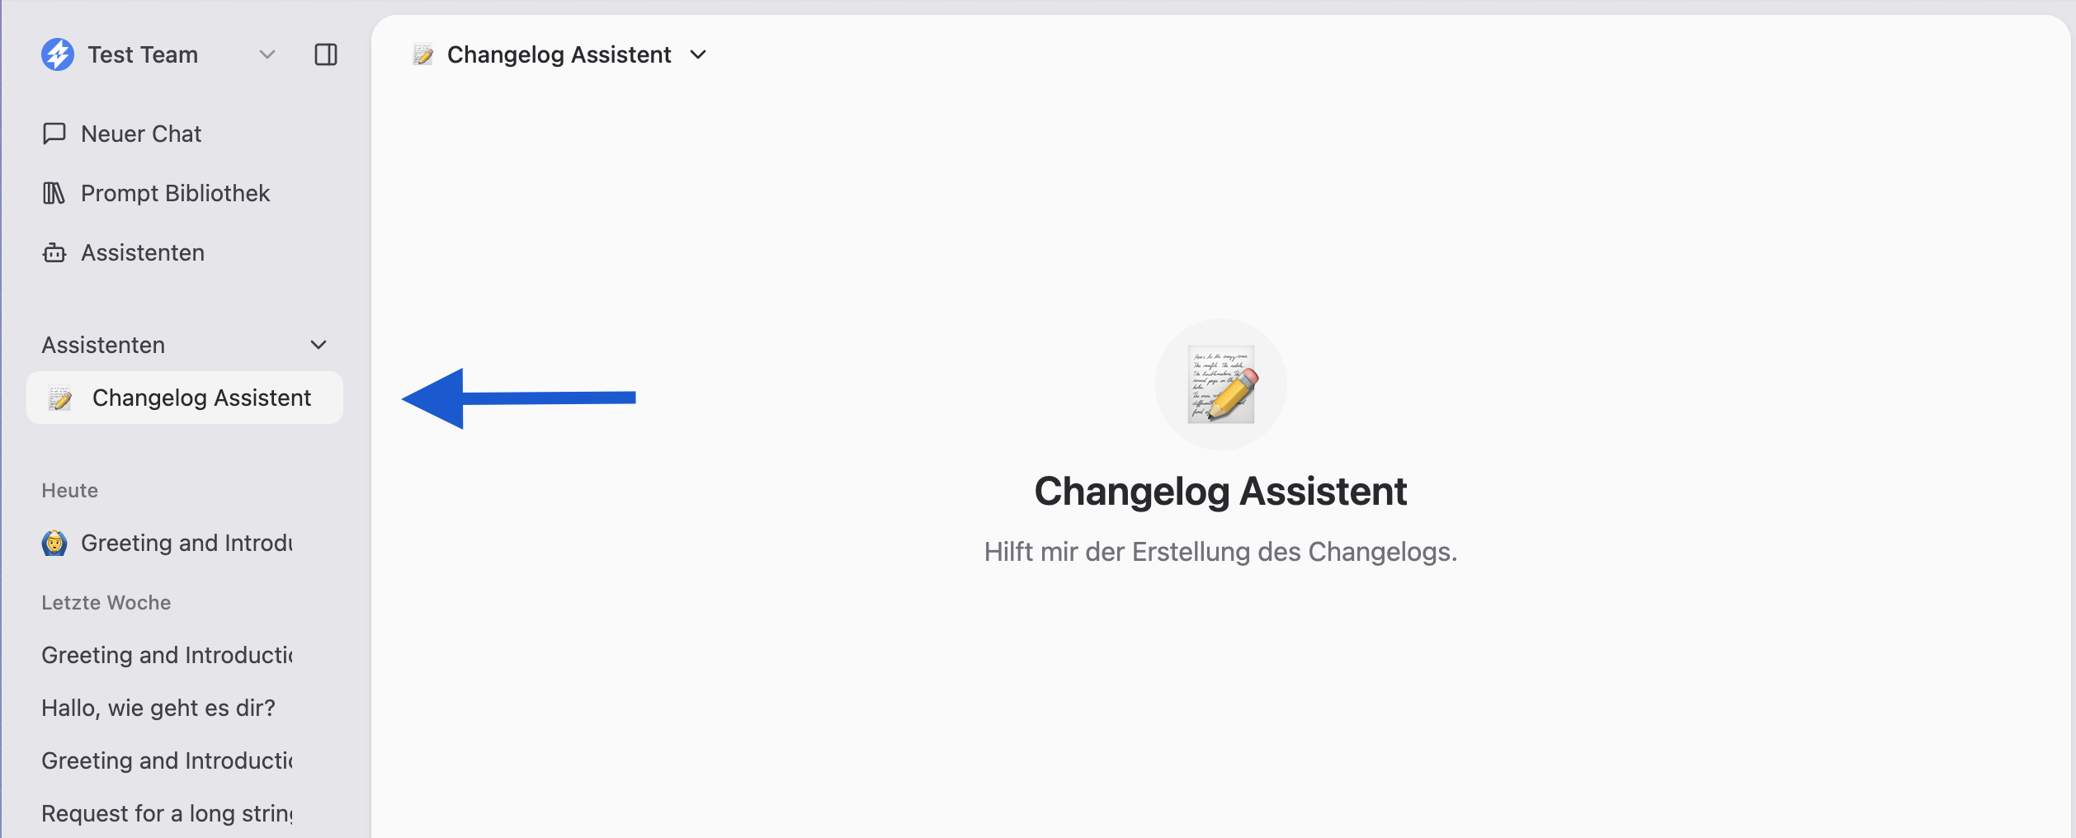Start a Neuer Chat
This screenshot has width=2076, height=838.
click(141, 134)
